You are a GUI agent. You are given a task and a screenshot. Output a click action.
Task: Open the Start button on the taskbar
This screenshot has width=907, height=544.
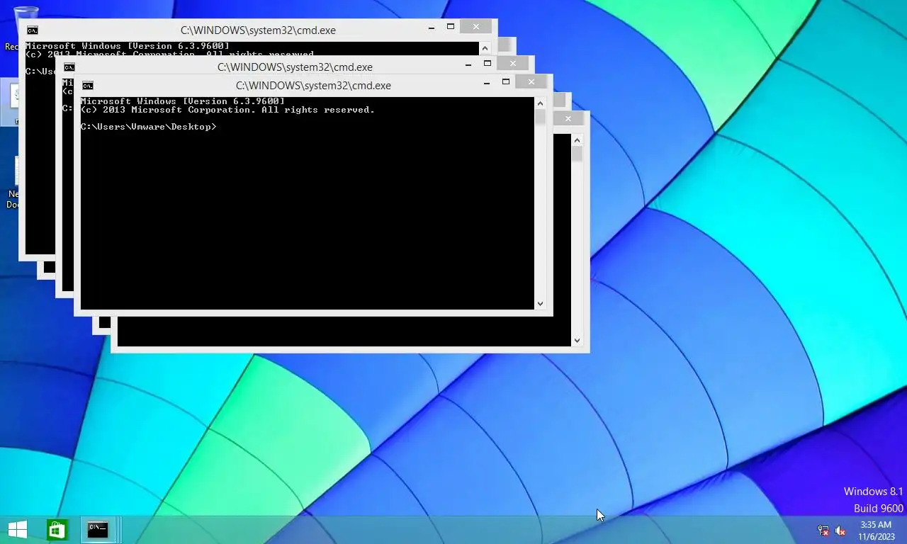pos(17,529)
